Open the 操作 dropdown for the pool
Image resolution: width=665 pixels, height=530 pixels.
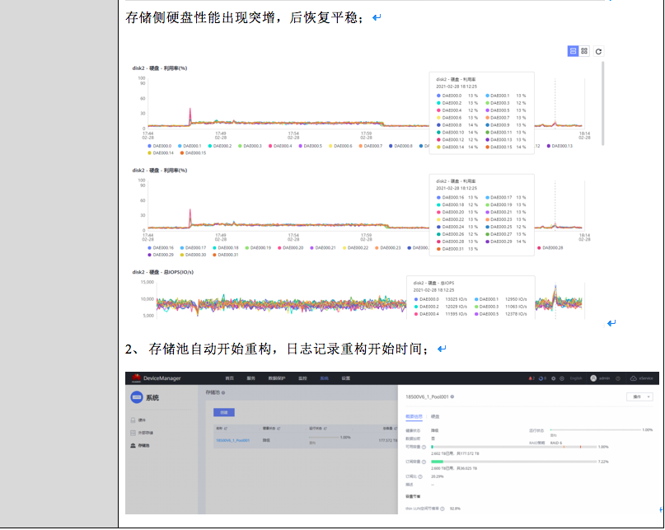639,396
